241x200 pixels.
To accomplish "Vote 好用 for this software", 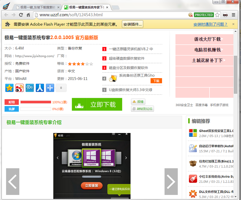I will pyautogui.click(x=12, y=102).
